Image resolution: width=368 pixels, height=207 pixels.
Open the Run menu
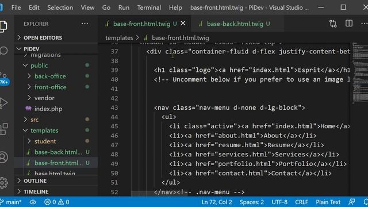coord(124,7)
